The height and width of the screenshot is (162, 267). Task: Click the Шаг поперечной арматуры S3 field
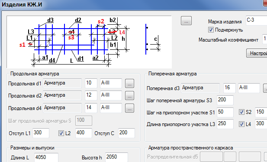[225, 100]
